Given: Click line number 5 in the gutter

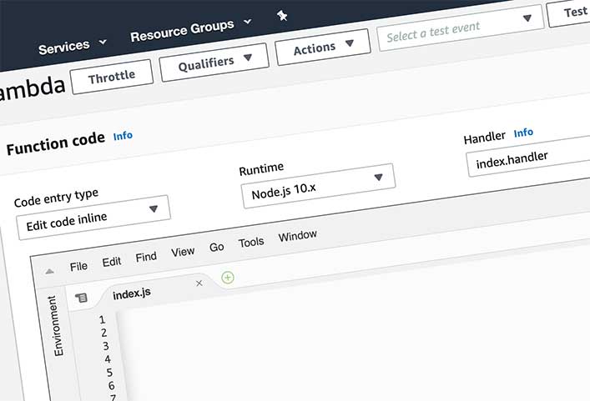Looking at the screenshot, I should (x=109, y=373).
